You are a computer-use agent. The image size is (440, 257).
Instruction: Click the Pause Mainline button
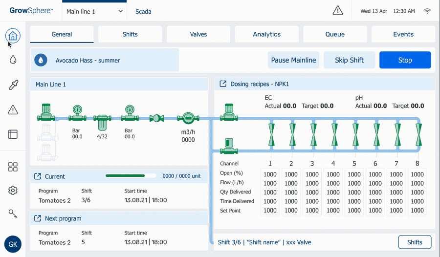(293, 60)
